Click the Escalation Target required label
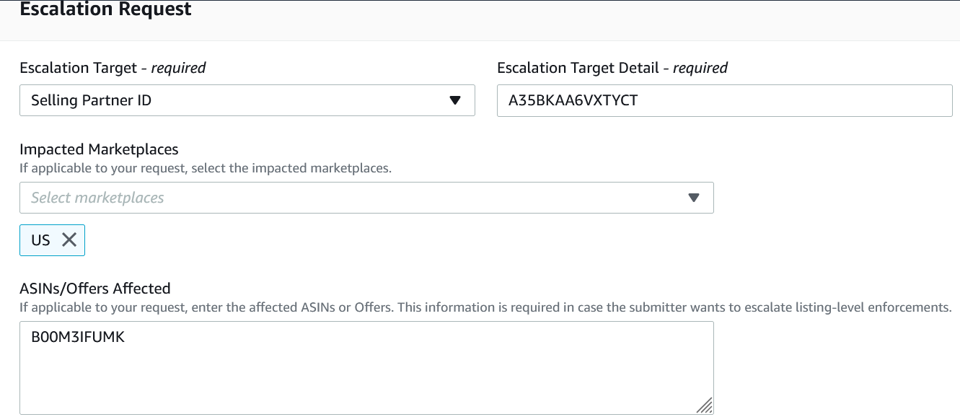The image size is (960, 417). [113, 68]
